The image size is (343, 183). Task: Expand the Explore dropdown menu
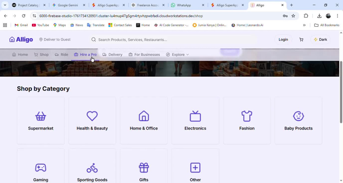coord(177,54)
